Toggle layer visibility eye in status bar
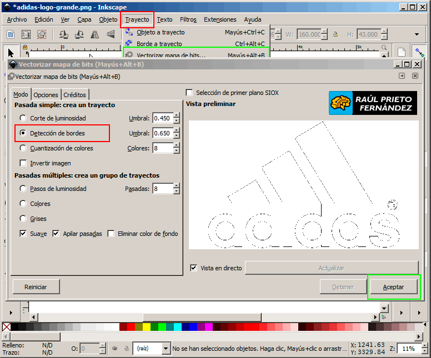The width and height of the screenshot is (431, 358). 116,349
